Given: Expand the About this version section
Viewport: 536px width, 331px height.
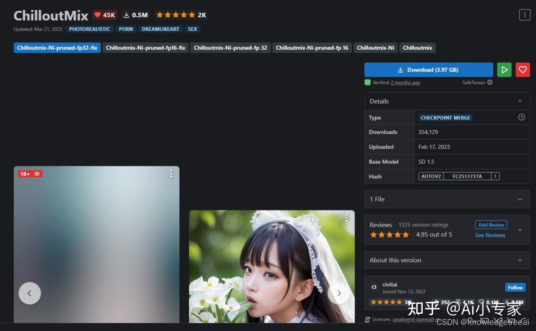Looking at the screenshot, I should coord(520,260).
